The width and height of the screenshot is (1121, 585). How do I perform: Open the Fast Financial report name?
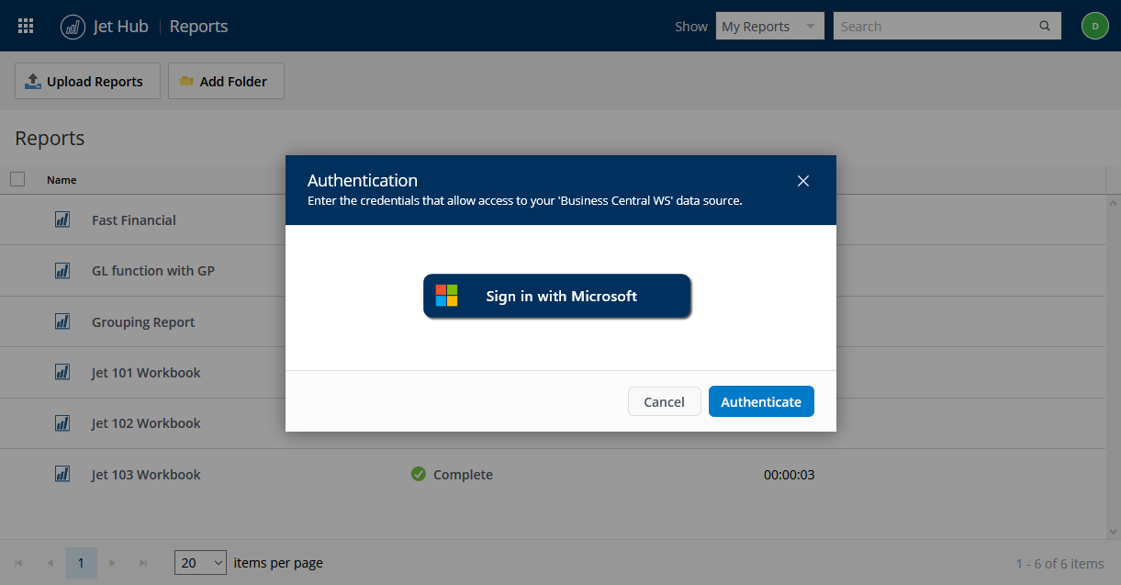pyautogui.click(x=134, y=220)
